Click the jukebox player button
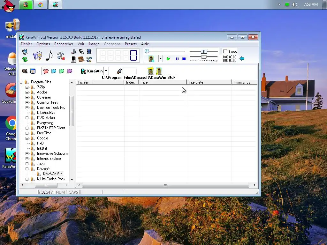327x245 pixels. coord(151,59)
